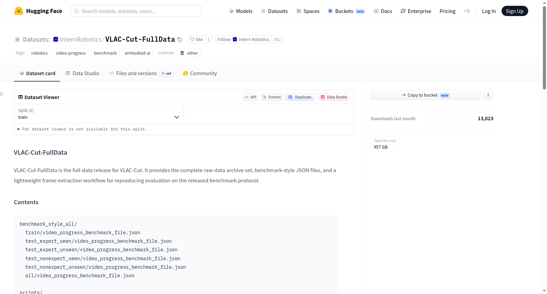This screenshot has height=294, width=547.
Task: Click the Datasets breadcrumb label
Action: [x=36, y=39]
